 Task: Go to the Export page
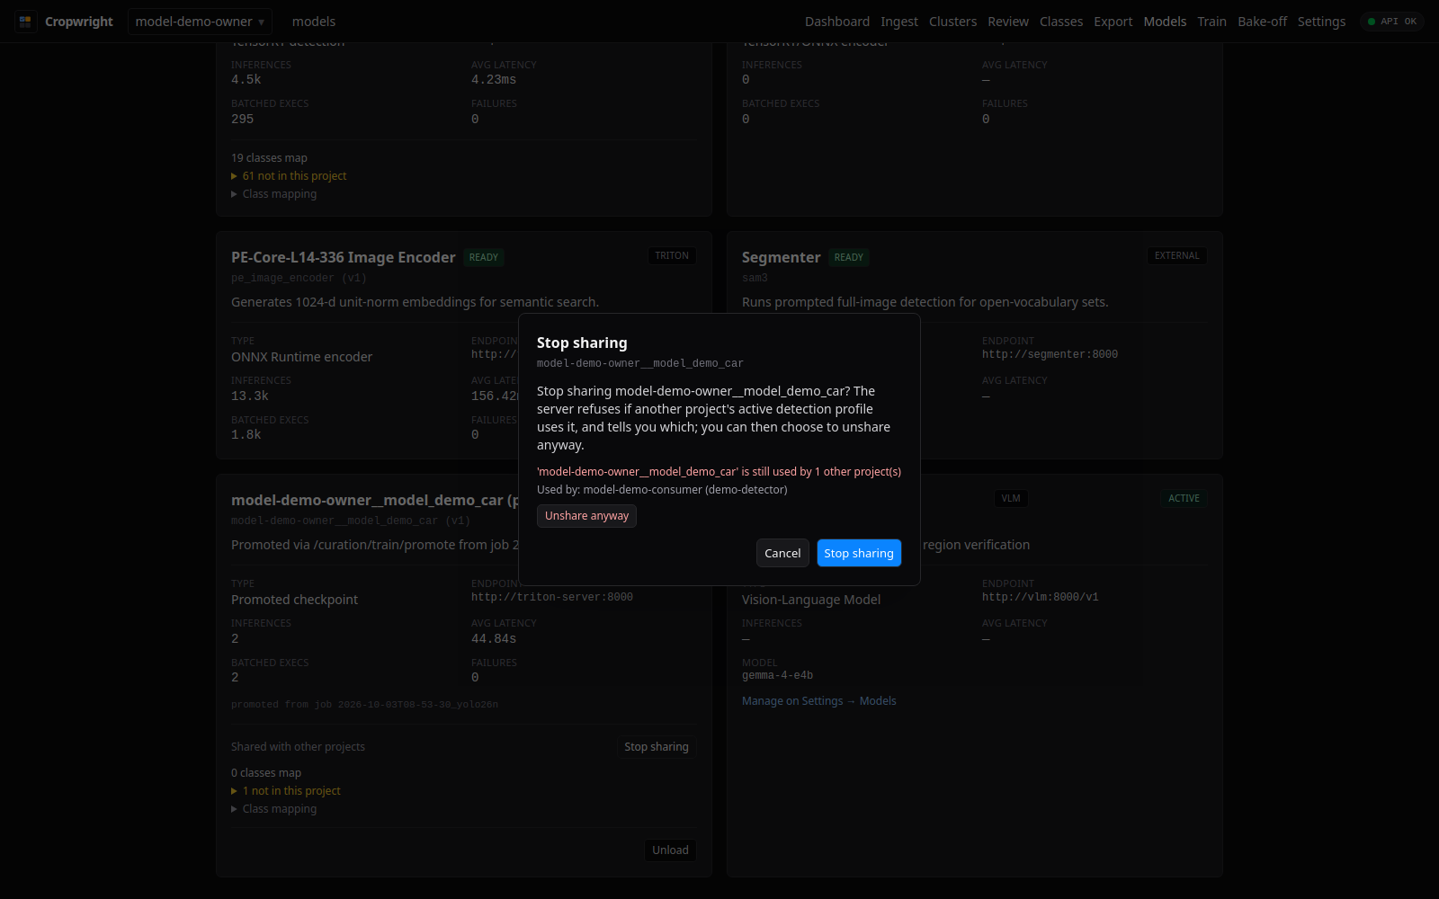1113,22
